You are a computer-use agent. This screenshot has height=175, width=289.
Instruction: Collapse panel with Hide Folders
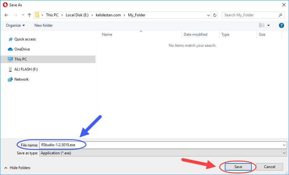coord(17,168)
